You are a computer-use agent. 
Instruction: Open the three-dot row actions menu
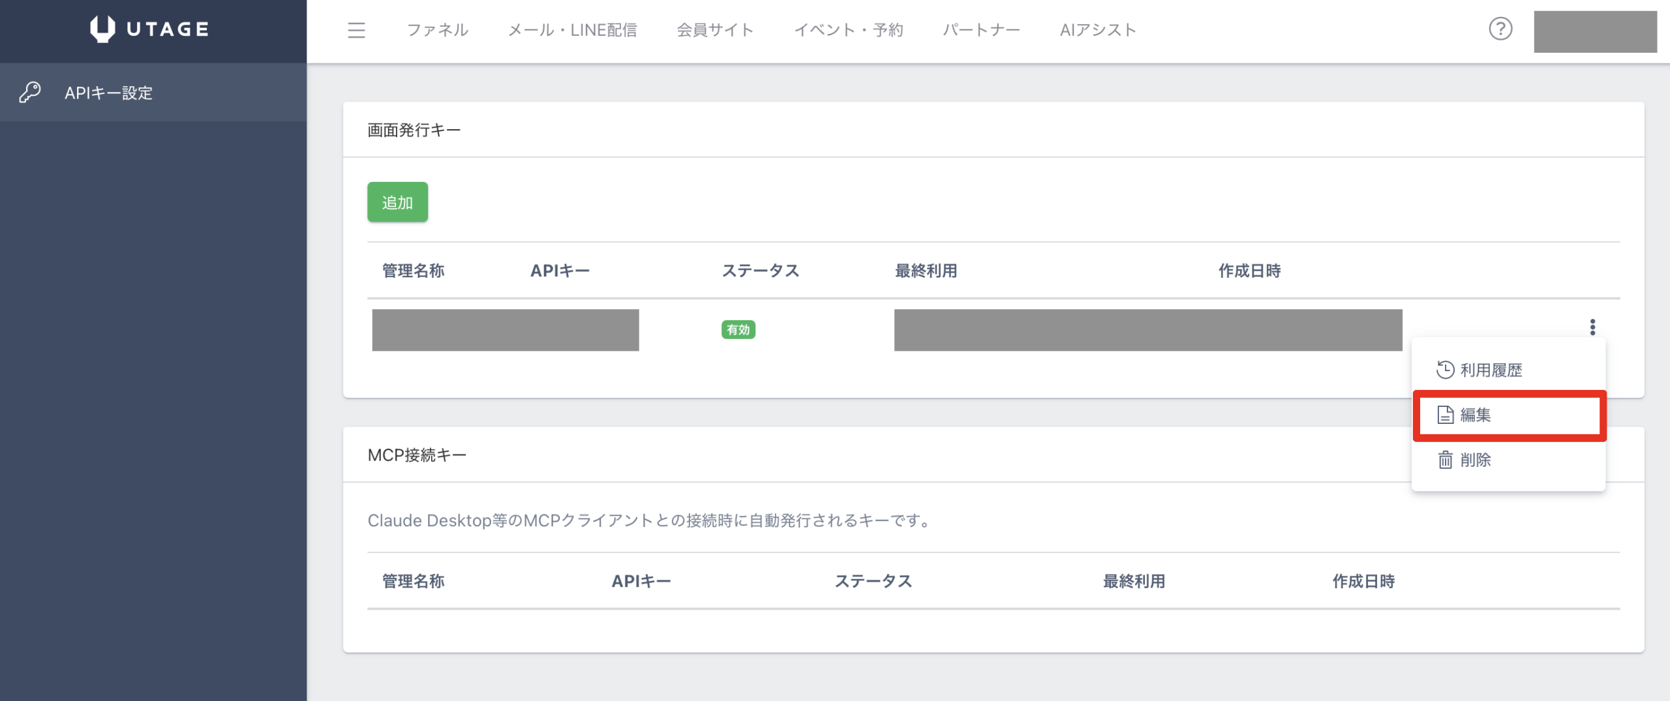click(x=1592, y=327)
